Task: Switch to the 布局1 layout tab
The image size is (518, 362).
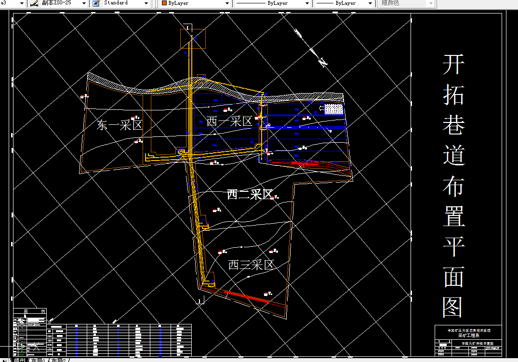Action: [38, 361]
